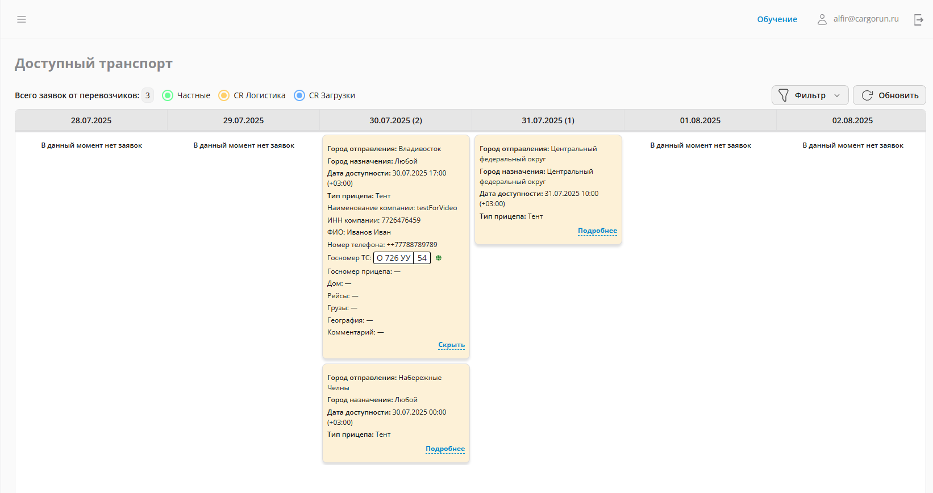This screenshot has width=933, height=493.
Task: Expand Набережные Челны card with Подробнее
Action: point(445,449)
